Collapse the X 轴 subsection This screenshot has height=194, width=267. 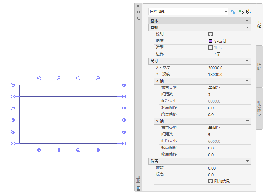click(x=247, y=81)
